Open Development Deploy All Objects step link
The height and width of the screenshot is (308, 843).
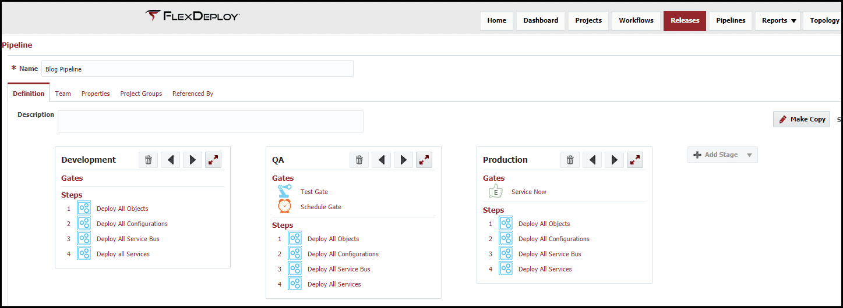pos(122,209)
